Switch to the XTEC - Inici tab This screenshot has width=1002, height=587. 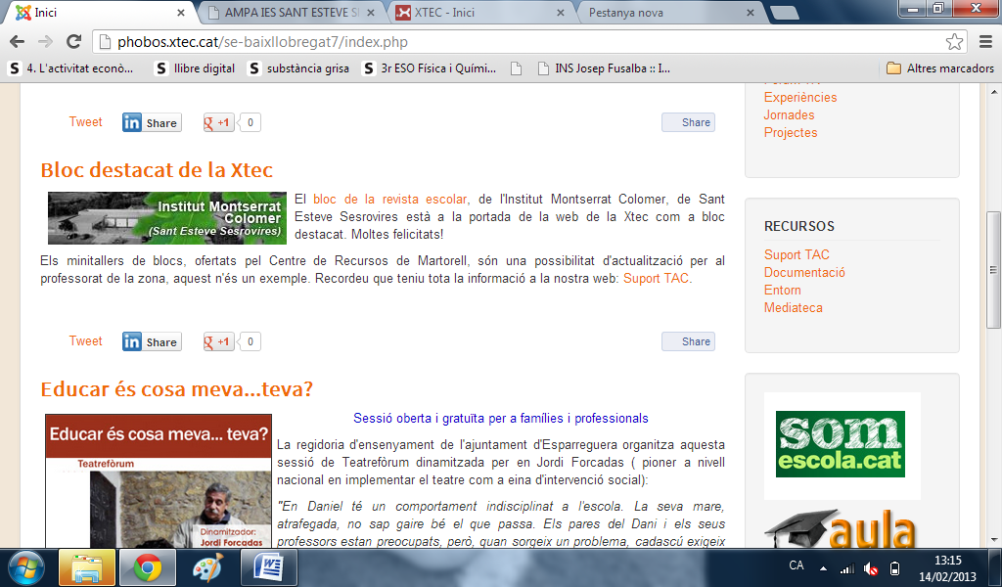[x=478, y=13]
